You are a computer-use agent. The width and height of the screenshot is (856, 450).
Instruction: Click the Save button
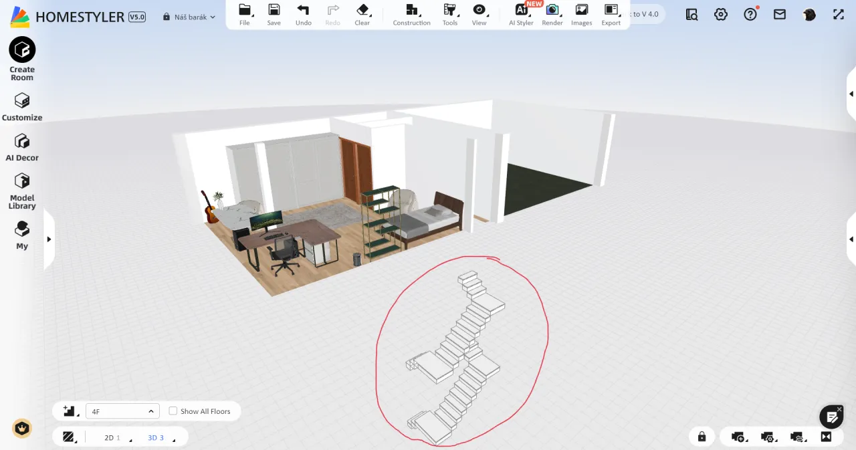click(274, 10)
